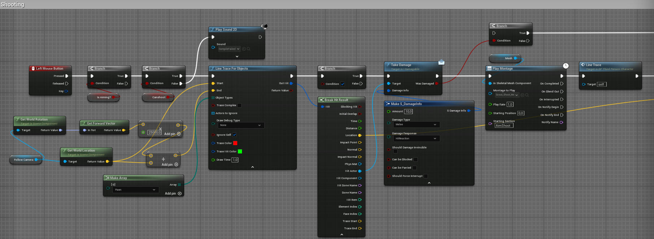Click the use-selected arrow icon beside CompileFailed
This screenshot has height=239, width=654.
tap(244, 49)
